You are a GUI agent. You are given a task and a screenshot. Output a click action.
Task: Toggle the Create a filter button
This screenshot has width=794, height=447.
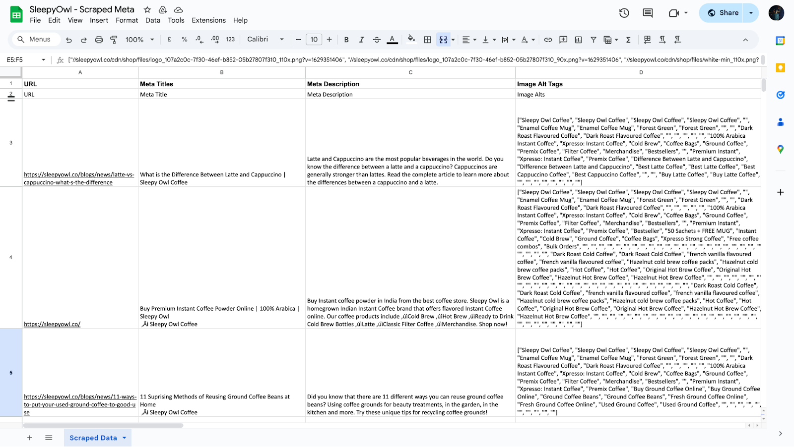click(593, 40)
